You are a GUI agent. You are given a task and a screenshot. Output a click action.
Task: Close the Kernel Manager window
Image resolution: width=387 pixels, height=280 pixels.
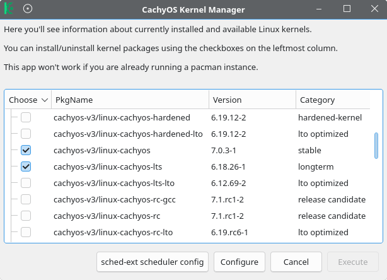(x=374, y=9)
